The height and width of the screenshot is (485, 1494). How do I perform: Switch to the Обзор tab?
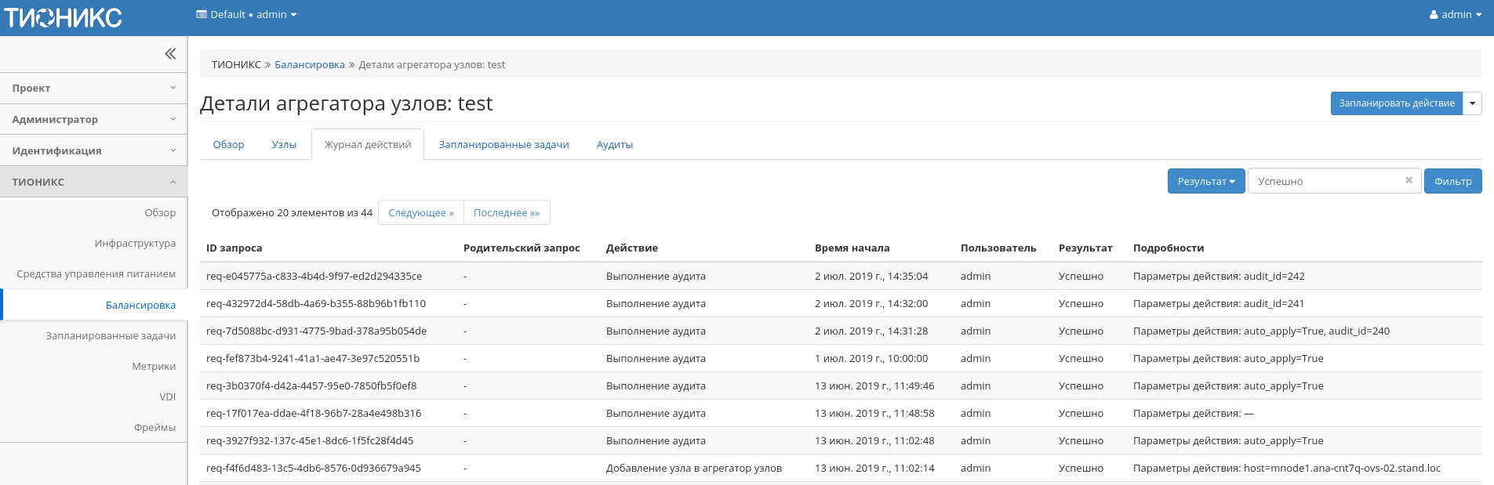pyautogui.click(x=228, y=145)
